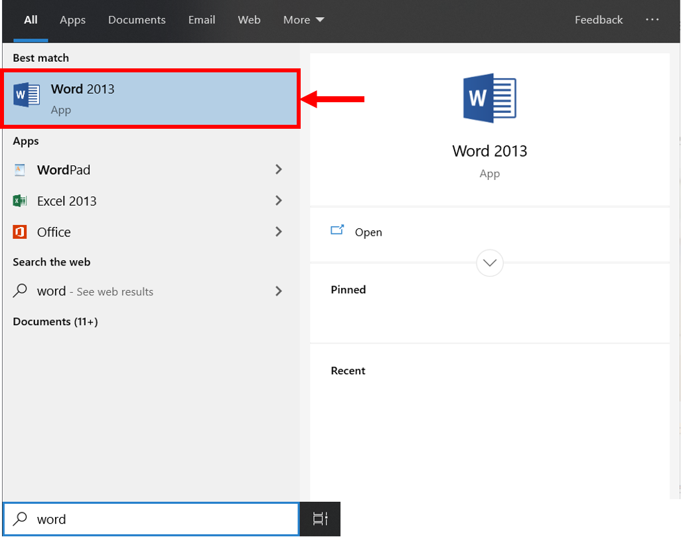Screen dimensions: 681x537
Task: Click the Office app icon
Action: (19, 232)
